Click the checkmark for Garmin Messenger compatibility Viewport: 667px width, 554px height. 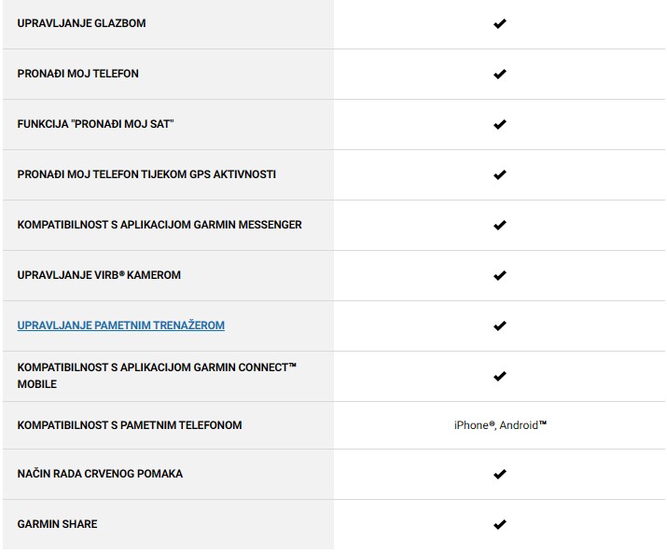click(x=499, y=225)
